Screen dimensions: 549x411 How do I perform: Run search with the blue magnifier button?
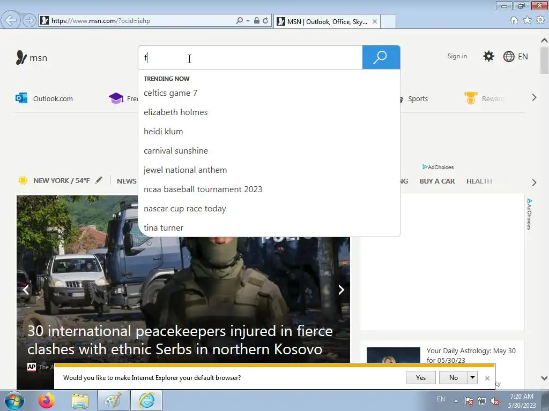pyautogui.click(x=381, y=57)
